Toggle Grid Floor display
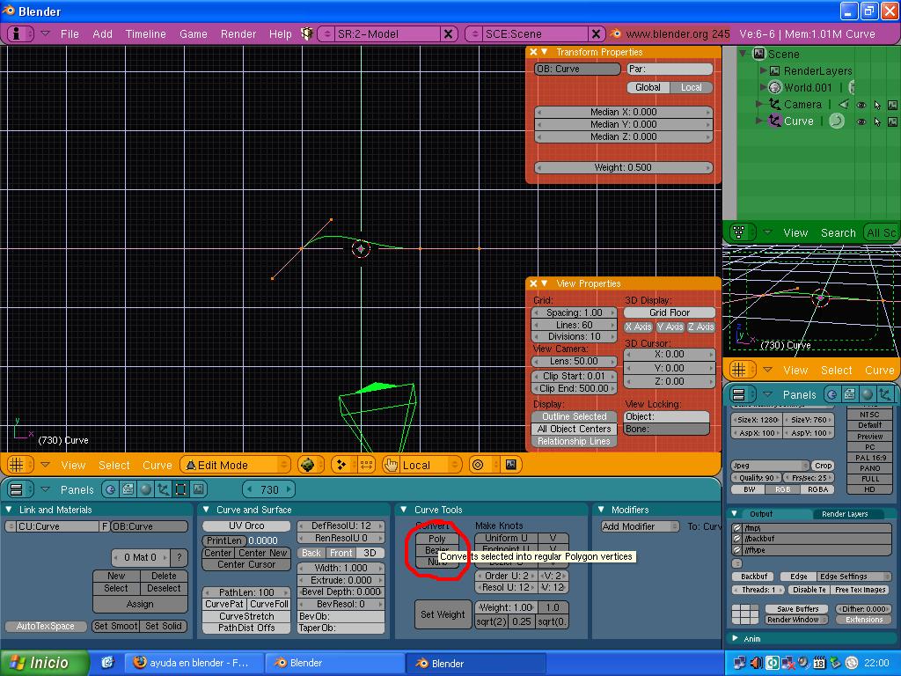Viewport: 901px width, 676px height. [x=670, y=312]
